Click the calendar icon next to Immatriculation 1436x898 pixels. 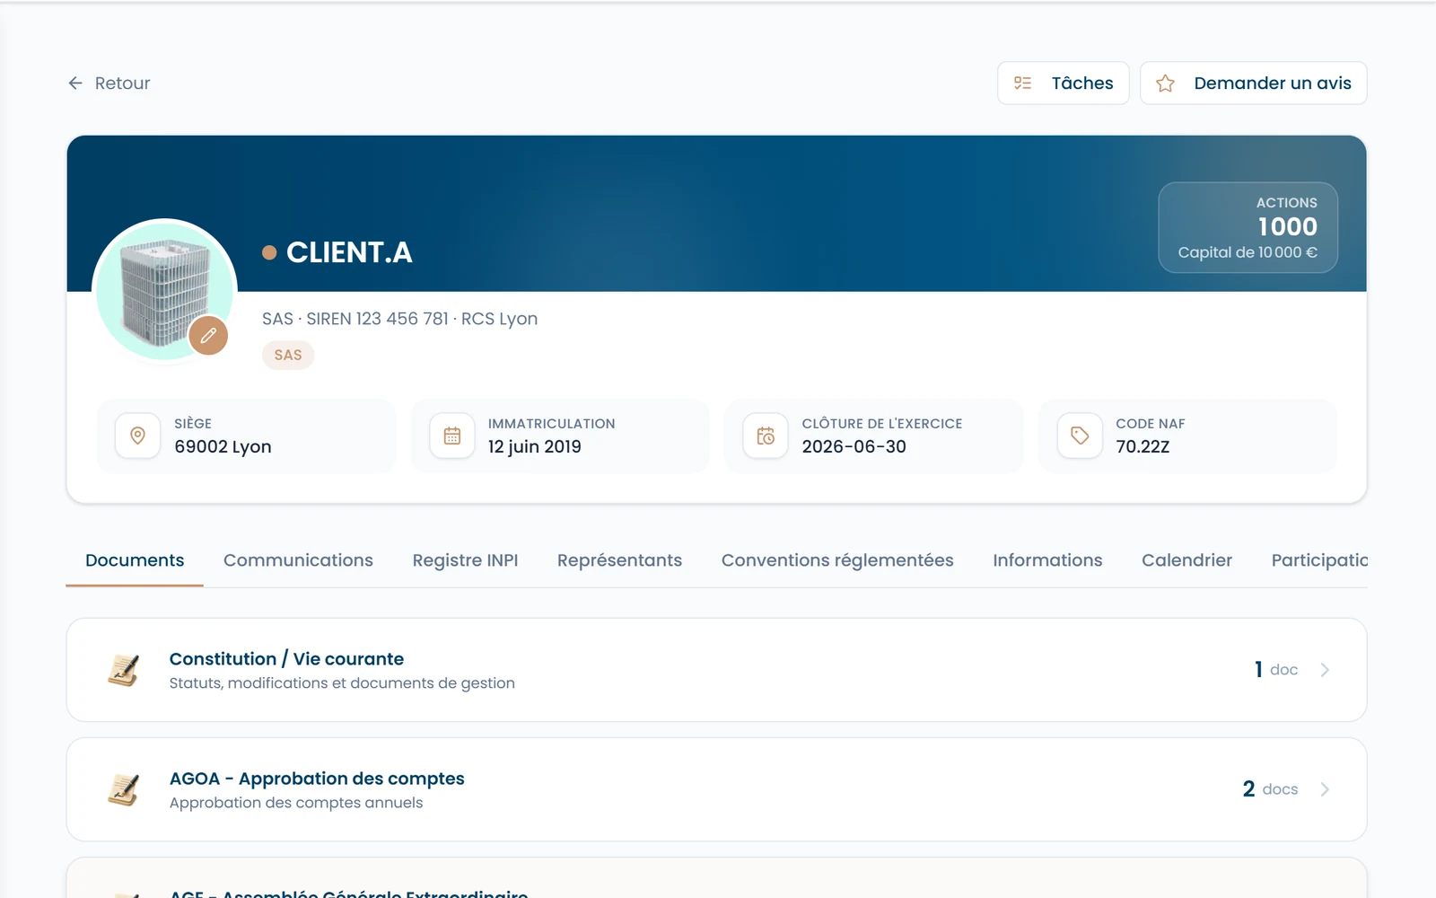pyautogui.click(x=451, y=436)
